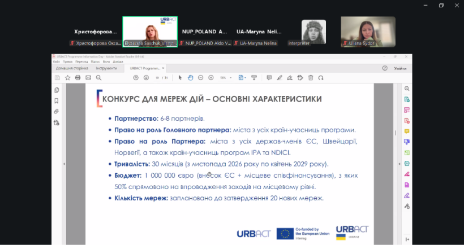Image resolution: width=464 pixels, height=245 pixels.
Task: Zoom out with the minus icon
Action: point(201,78)
